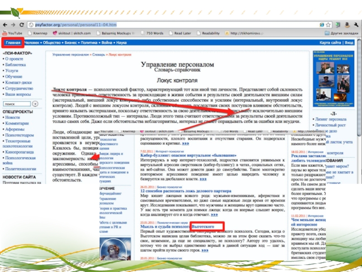Open Комментарии sidebar link
The width and height of the screenshot is (362, 272).
(17, 123)
